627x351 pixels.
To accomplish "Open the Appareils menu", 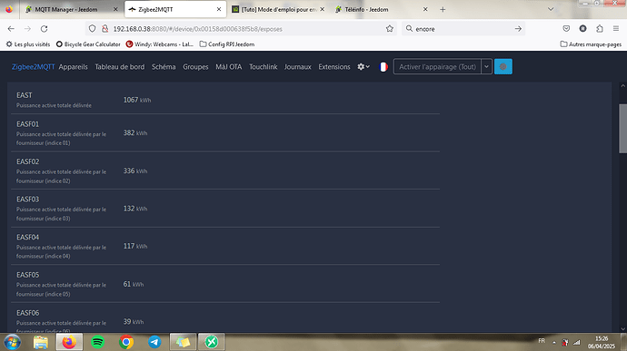I will [x=74, y=67].
